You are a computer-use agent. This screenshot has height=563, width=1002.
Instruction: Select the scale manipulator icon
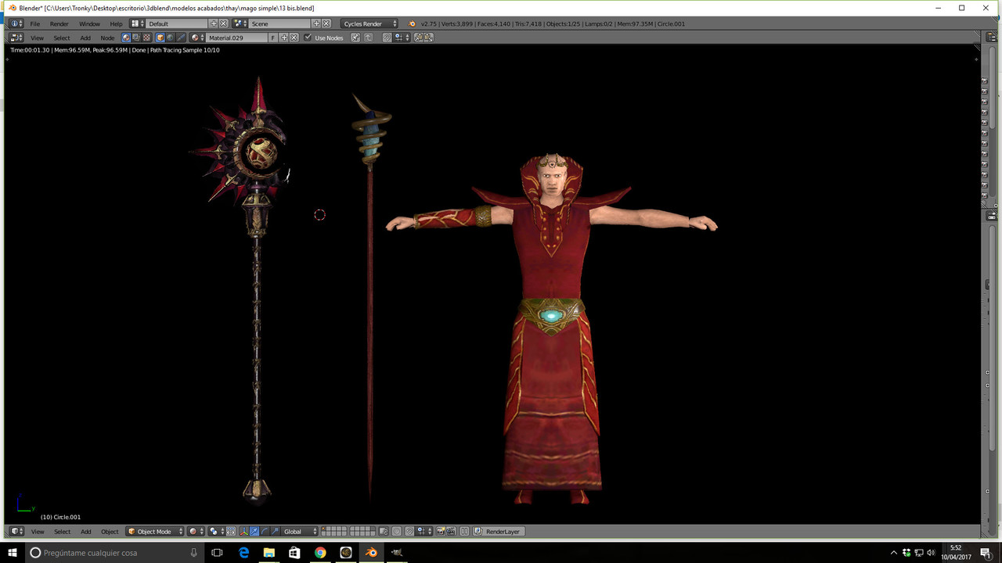[274, 531]
